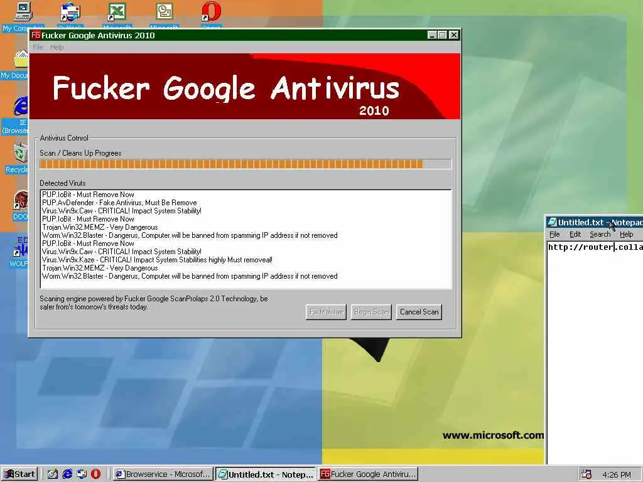Switch to Browservice taskbar button
Screen dimensions: 643x482
click(163, 474)
